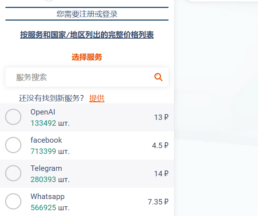Click the 您需要注册或登录 notice
Screen dimensions: 258x216
click(87, 14)
